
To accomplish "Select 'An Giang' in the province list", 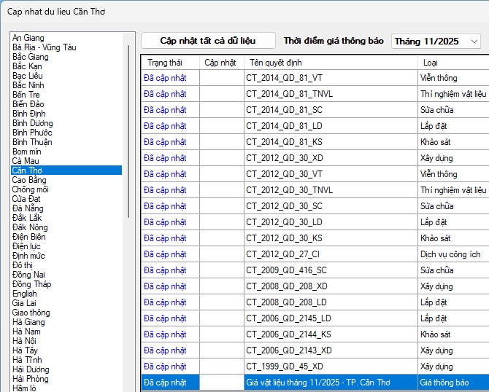I will pos(28,38).
